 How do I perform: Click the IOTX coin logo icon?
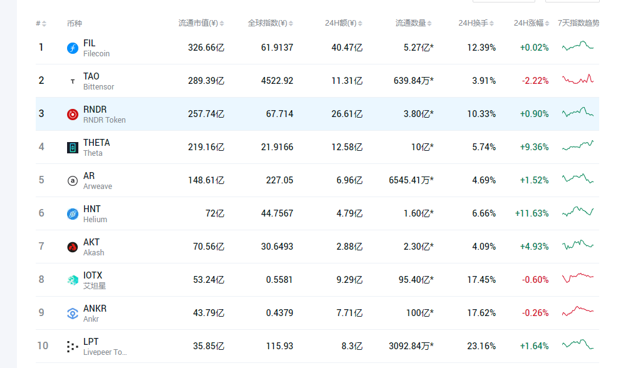pyautogui.click(x=73, y=280)
